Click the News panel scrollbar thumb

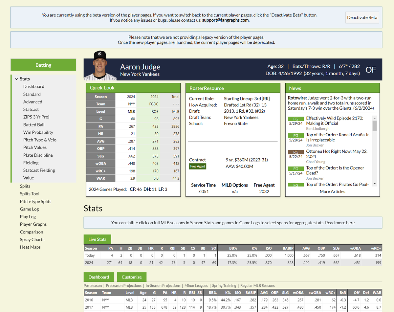coord(375,126)
